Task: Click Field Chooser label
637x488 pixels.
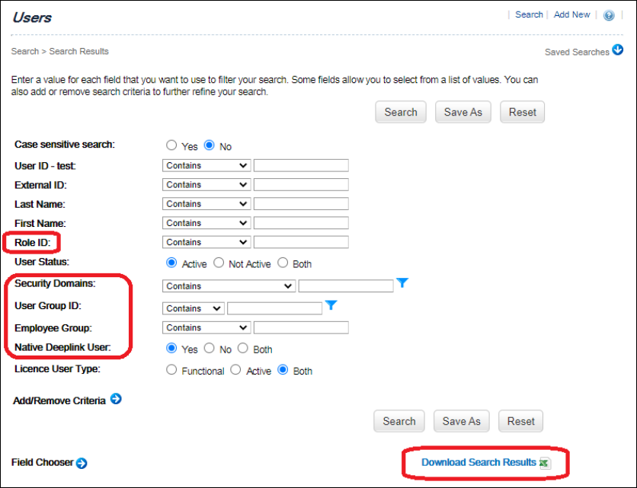Action: pyautogui.click(x=42, y=462)
